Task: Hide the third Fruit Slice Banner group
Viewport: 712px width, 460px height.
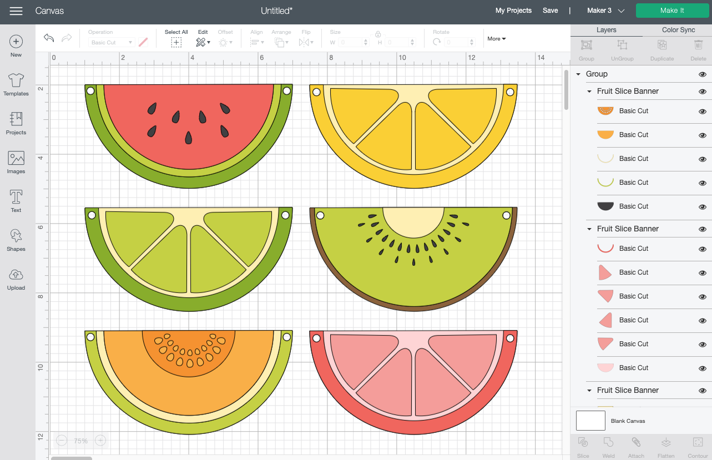Action: (x=702, y=391)
